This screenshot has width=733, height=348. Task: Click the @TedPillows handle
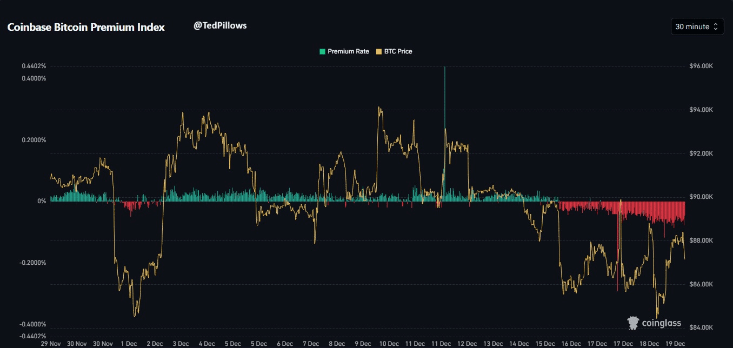(x=220, y=25)
